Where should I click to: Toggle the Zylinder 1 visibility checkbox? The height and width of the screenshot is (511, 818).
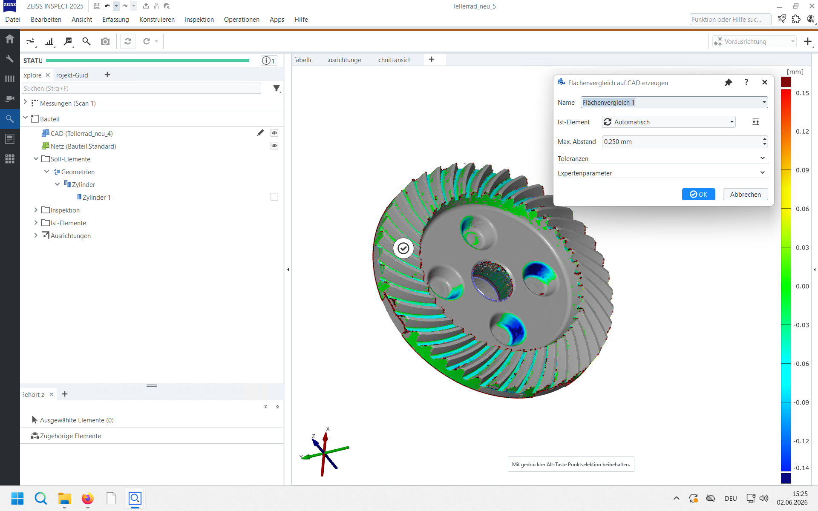pos(274,197)
